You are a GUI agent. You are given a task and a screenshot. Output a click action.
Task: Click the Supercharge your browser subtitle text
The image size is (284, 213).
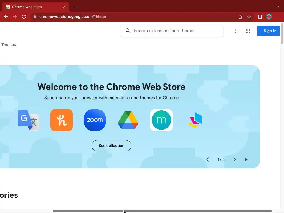point(111,98)
